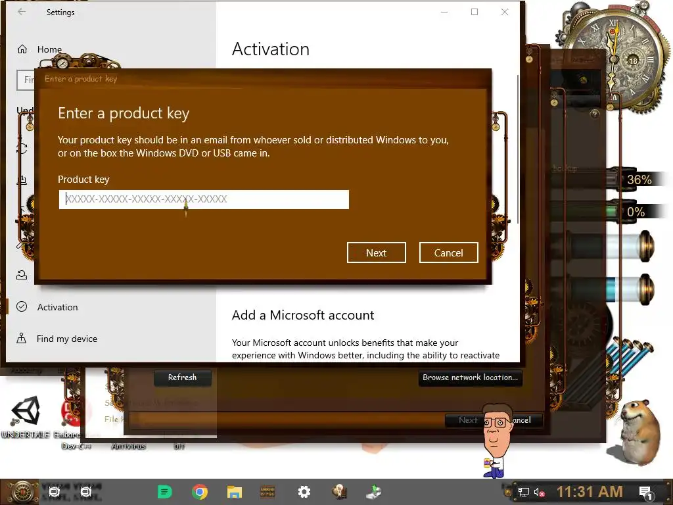Open Home in the Settings sidebar
Image resolution: width=673 pixels, height=505 pixels.
pyautogui.click(x=49, y=49)
